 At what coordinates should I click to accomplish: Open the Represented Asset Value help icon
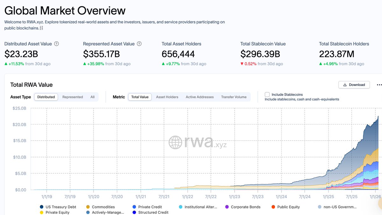[139, 44]
